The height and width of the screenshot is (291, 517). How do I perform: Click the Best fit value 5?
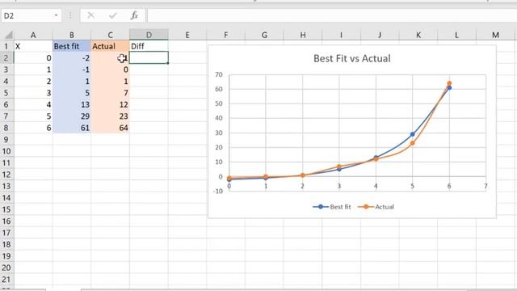click(72, 93)
